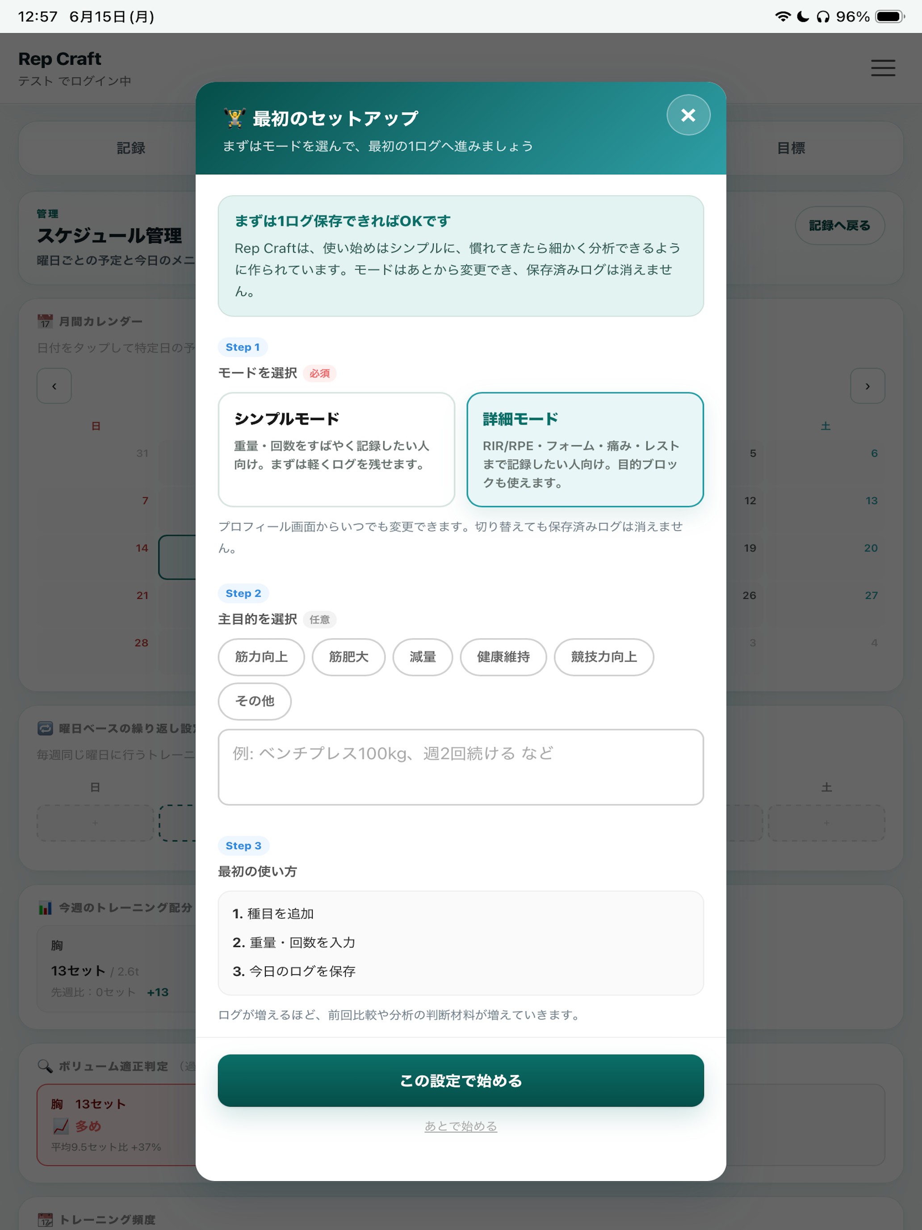Tap the Step 3 badge
Viewport: 922px width, 1230px height.
coord(243,846)
